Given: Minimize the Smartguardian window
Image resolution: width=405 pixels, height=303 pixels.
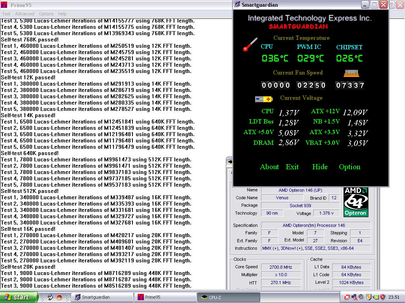Looking at the screenshot, I should (365, 5).
